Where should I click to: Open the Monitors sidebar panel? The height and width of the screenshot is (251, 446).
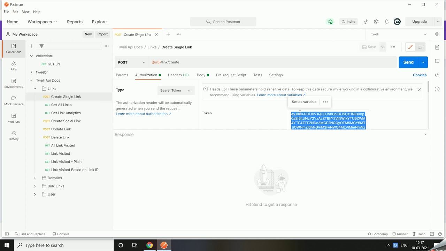click(x=14, y=118)
